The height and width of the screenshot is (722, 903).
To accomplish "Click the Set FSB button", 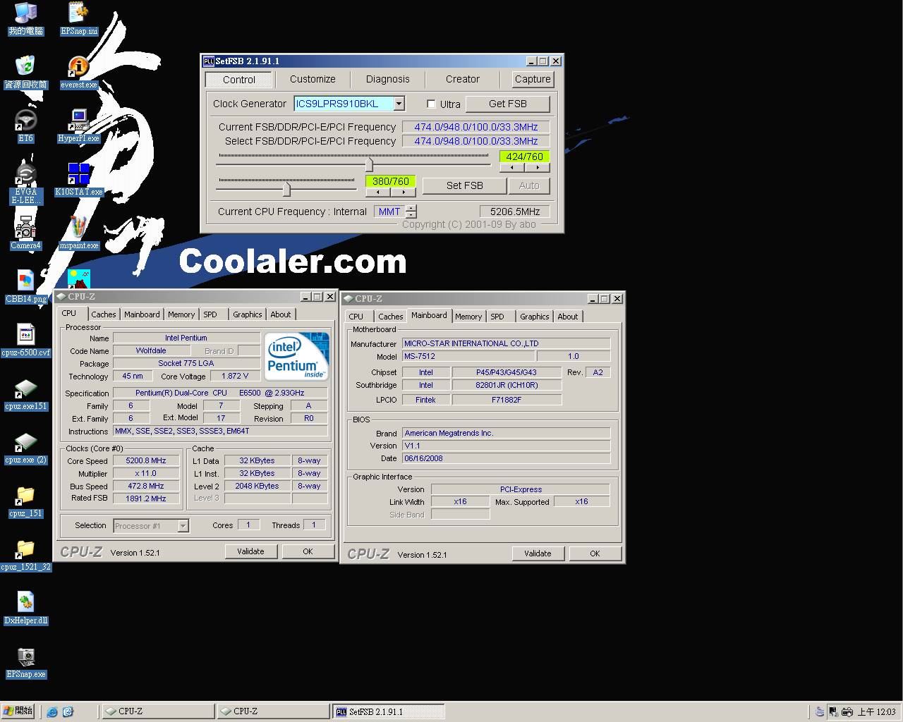I will [464, 185].
